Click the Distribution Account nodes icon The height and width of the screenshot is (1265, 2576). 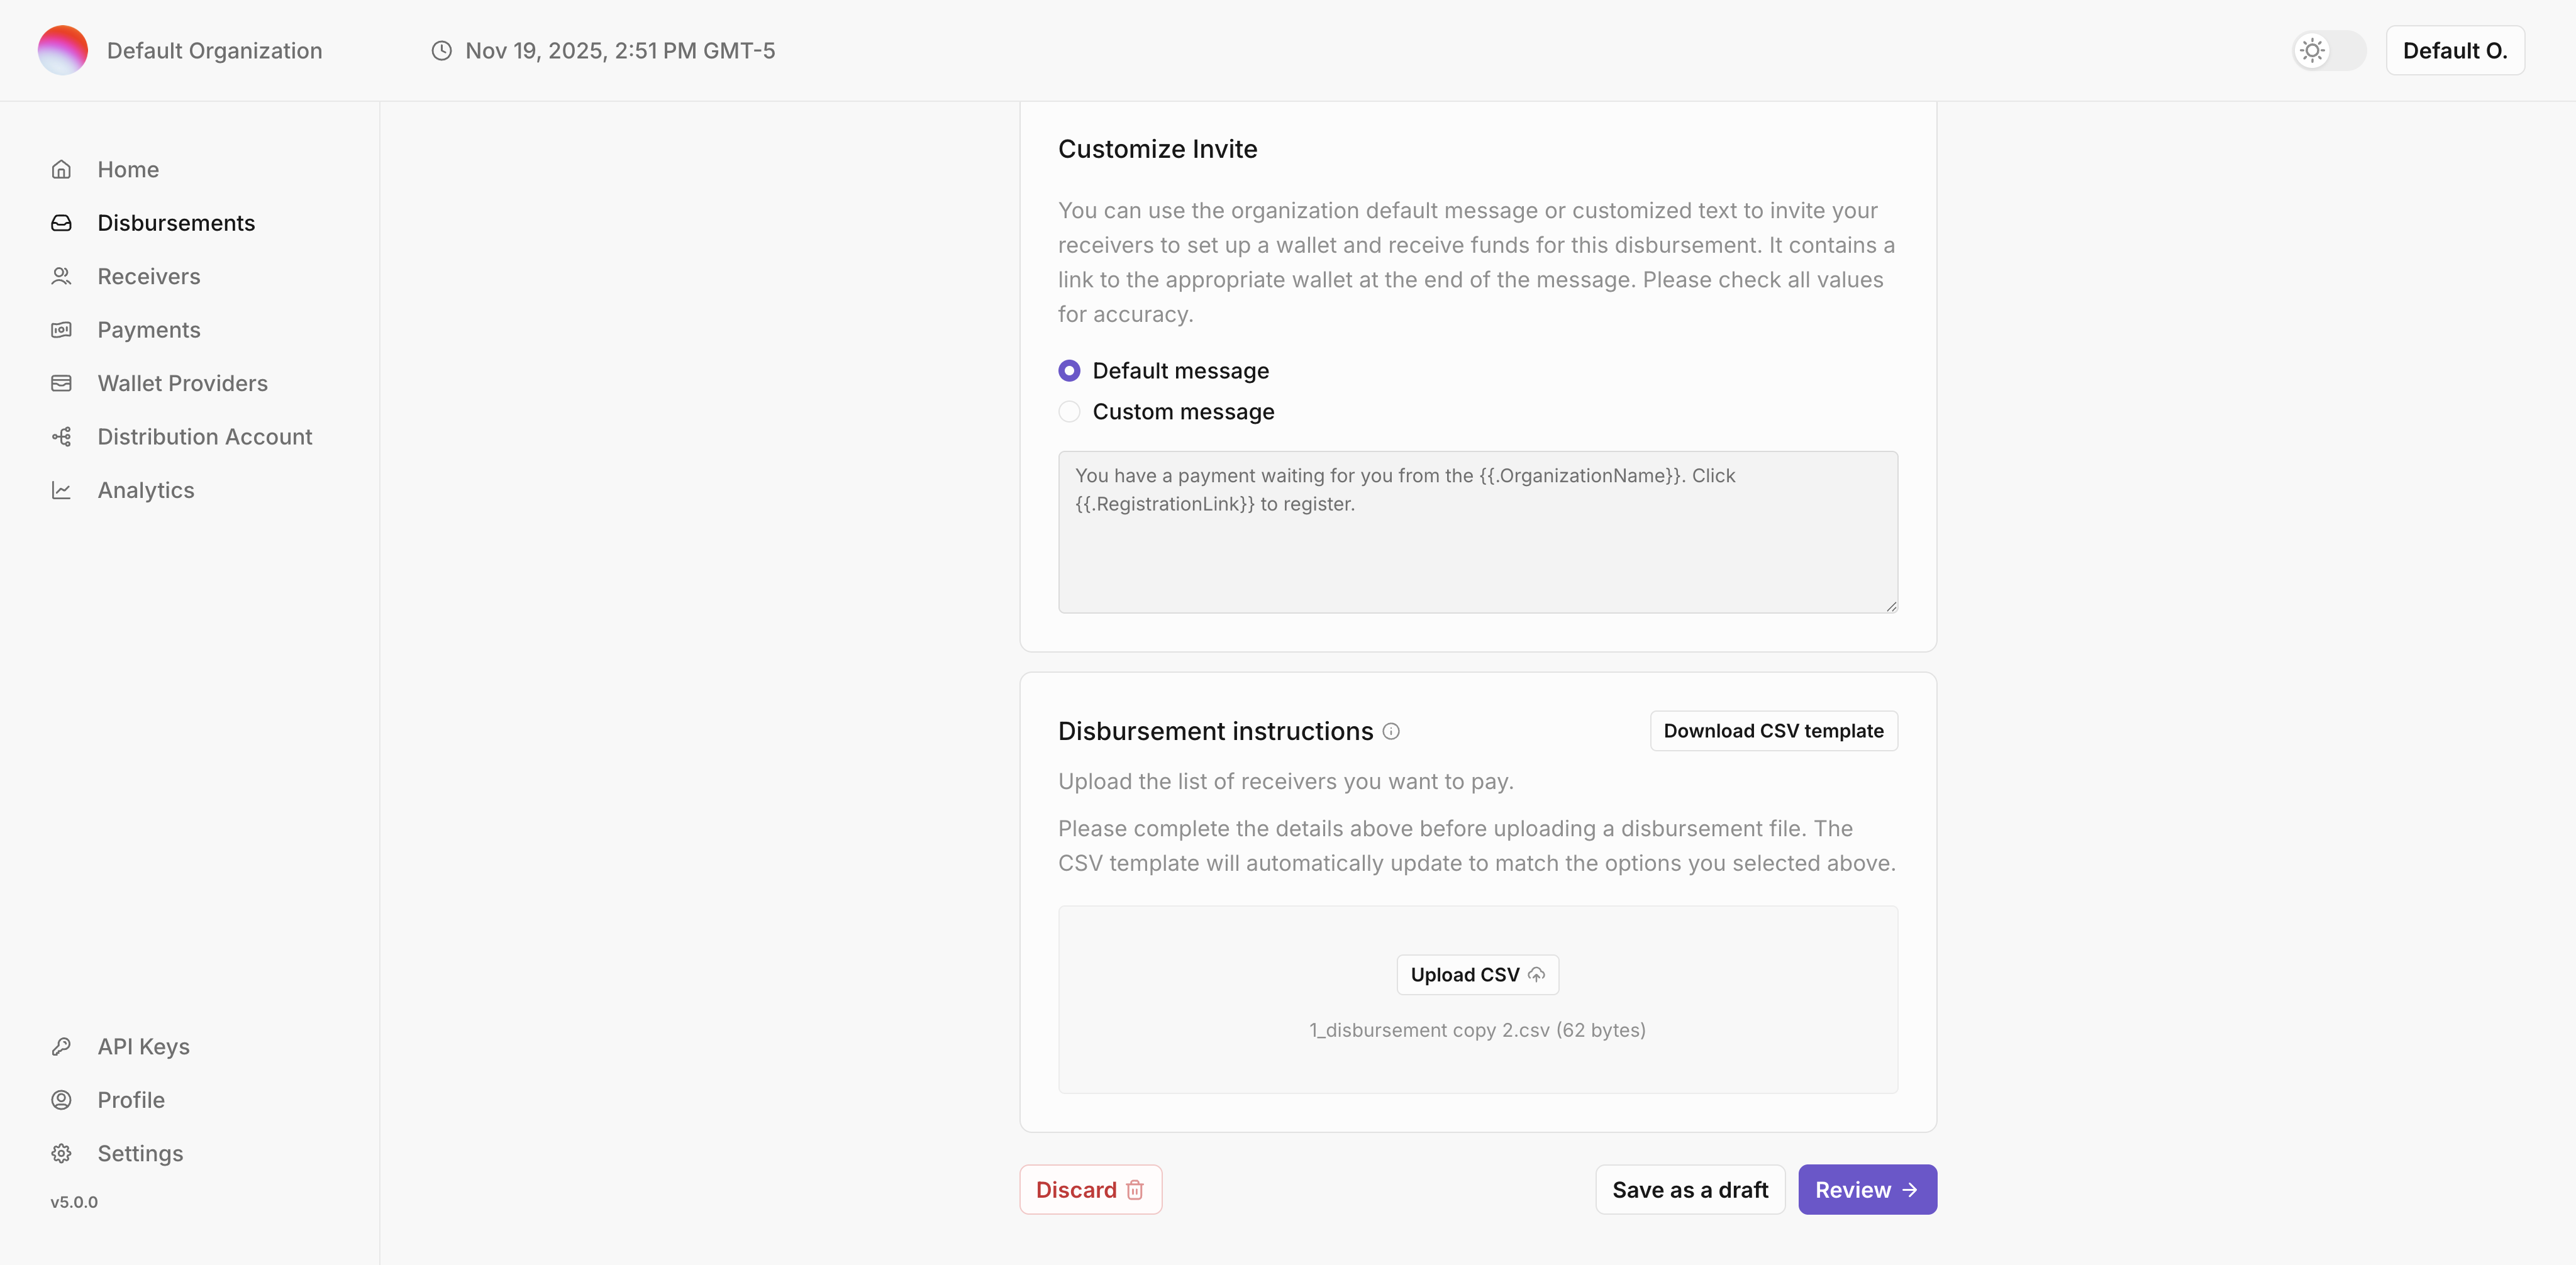pos(61,437)
